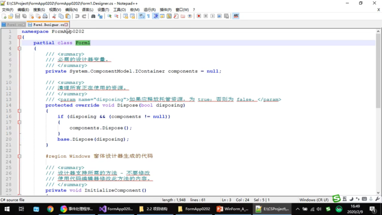Close the Form1.Designer.cs tab

pos(66,24)
